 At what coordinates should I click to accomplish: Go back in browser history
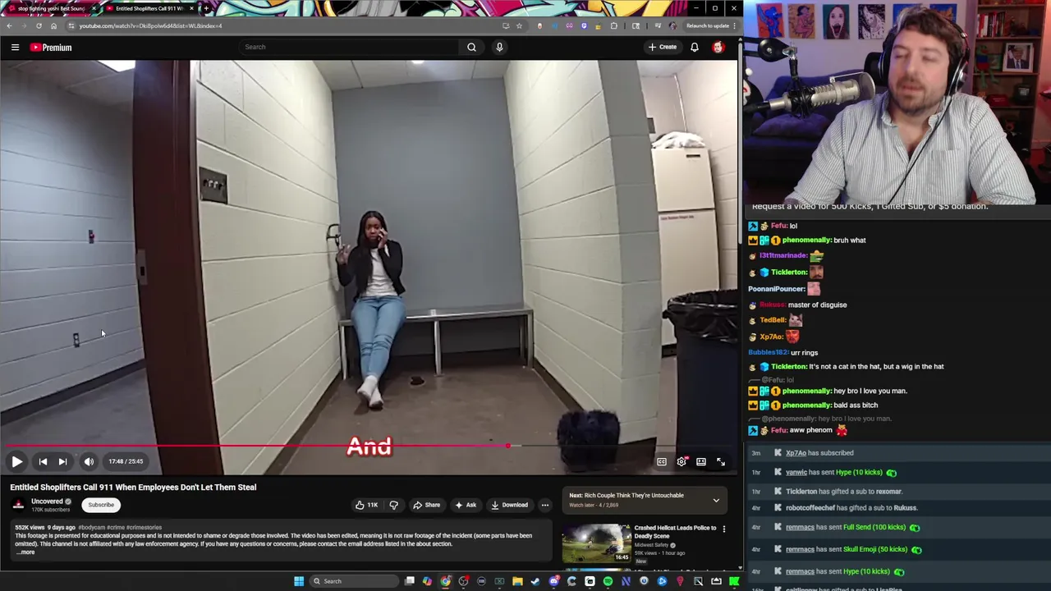pyautogui.click(x=9, y=25)
